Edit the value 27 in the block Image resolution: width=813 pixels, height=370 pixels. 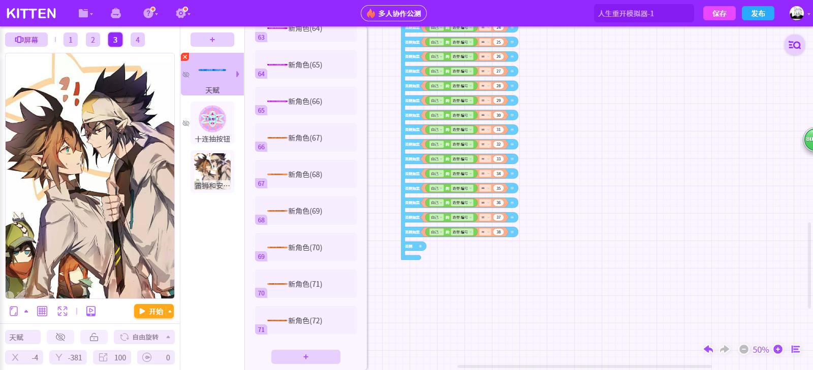(x=498, y=71)
